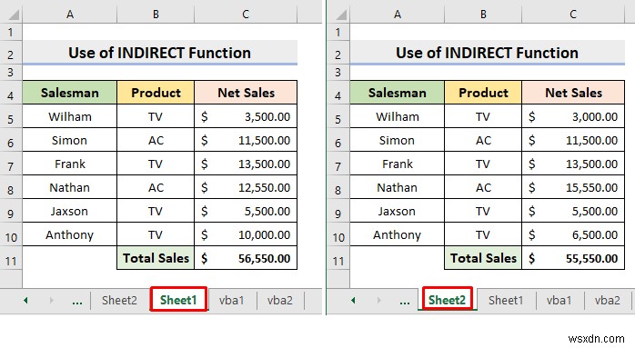
Task: Open vba1 tab in right window
Action: click(559, 300)
